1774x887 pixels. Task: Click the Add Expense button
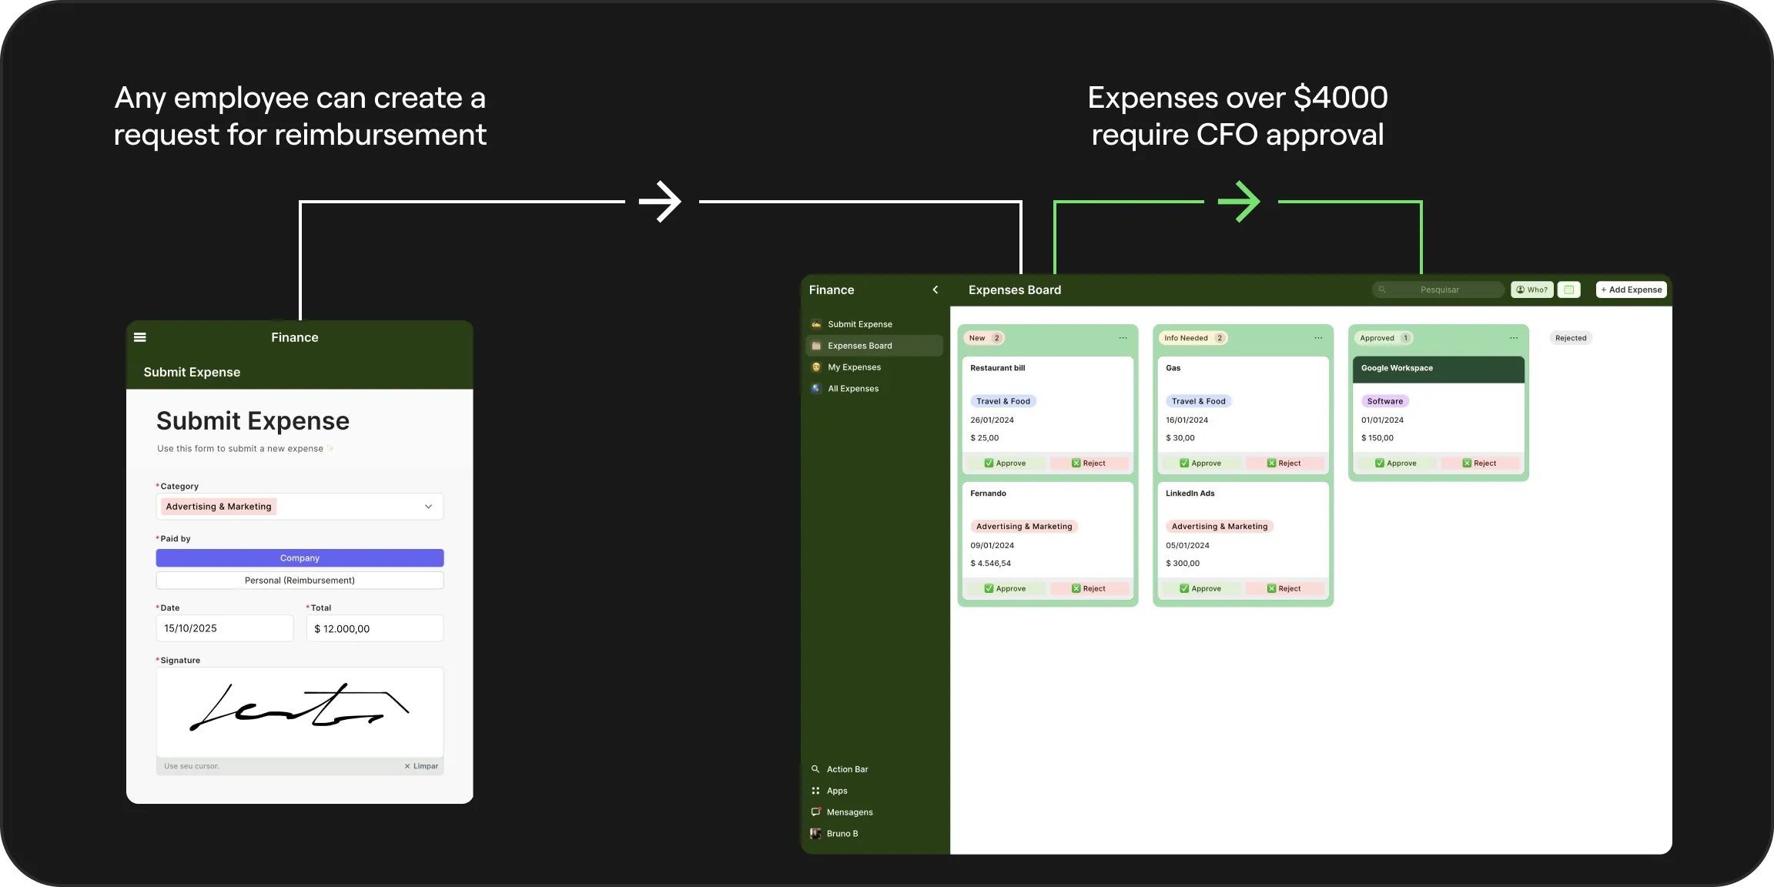(x=1631, y=290)
